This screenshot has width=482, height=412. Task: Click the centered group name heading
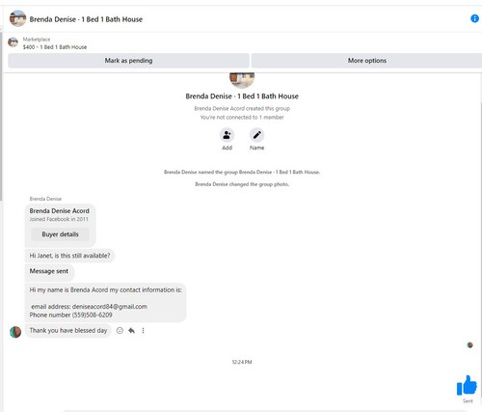(242, 96)
